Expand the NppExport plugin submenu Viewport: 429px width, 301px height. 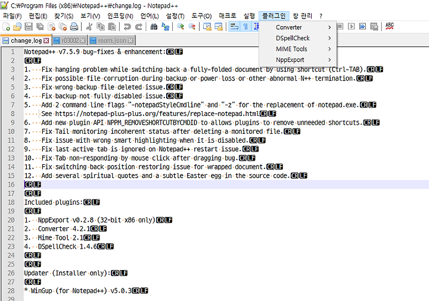click(x=298, y=60)
